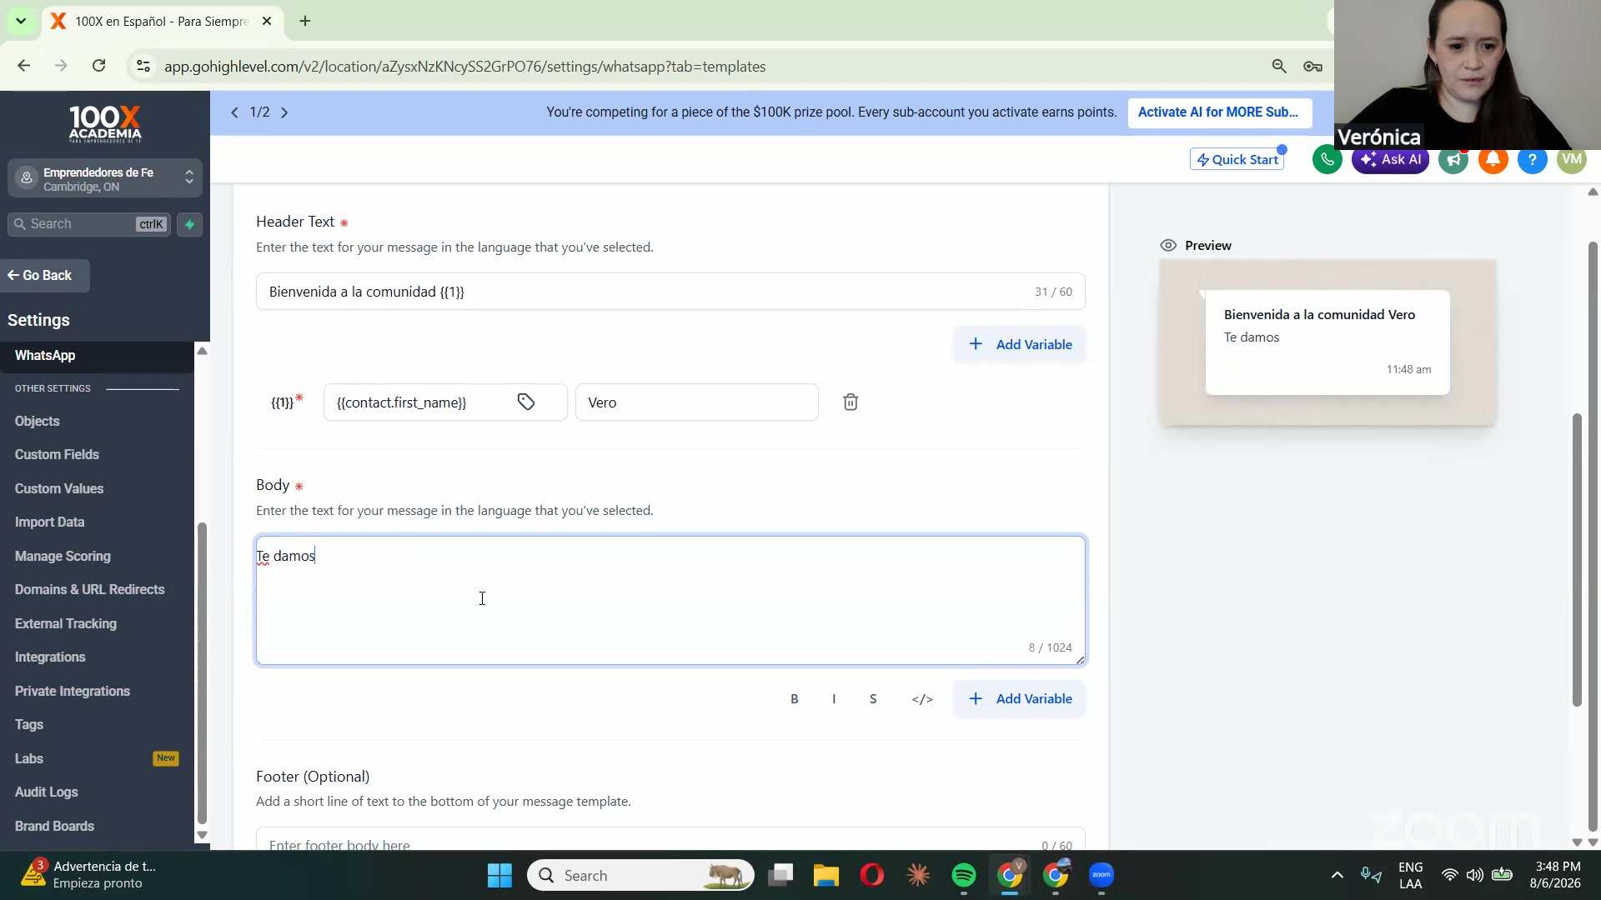Viewport: 1601px width, 900px height.
Task: Open the Custom Fields settings page
Action: (57, 455)
